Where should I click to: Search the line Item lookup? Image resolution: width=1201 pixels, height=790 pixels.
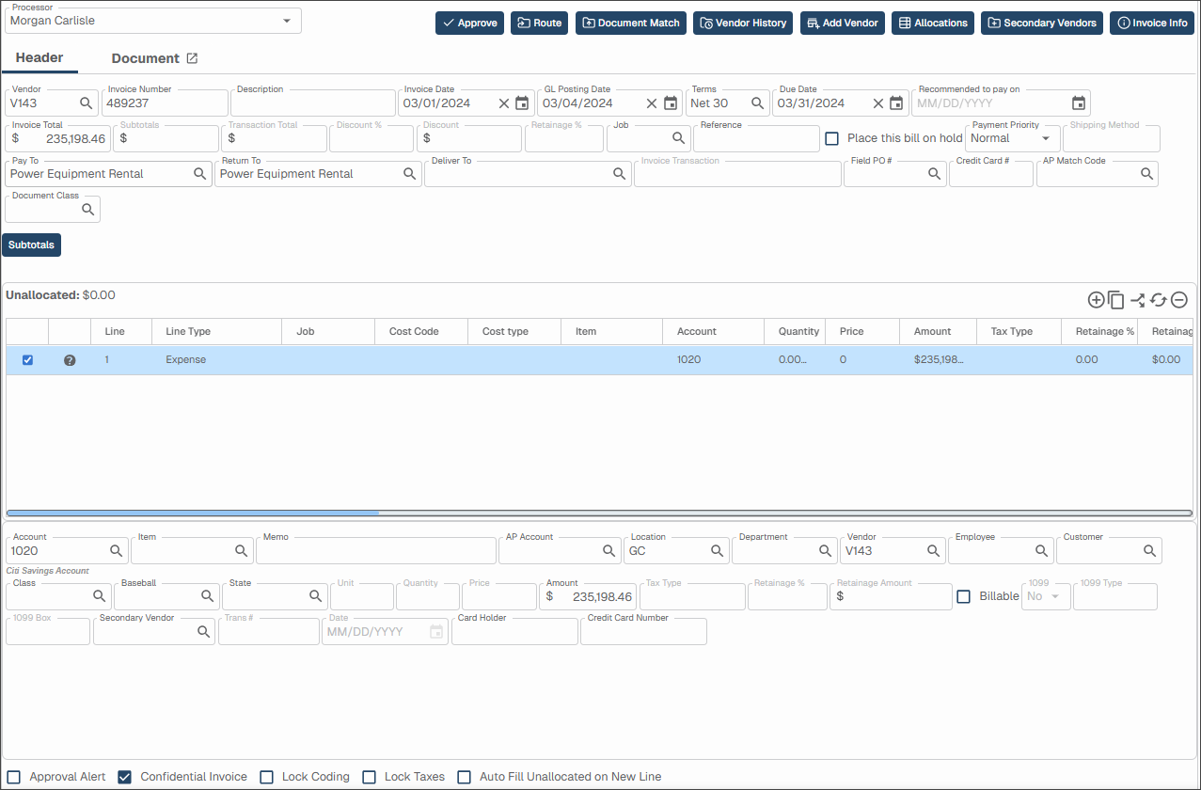pyautogui.click(x=242, y=550)
